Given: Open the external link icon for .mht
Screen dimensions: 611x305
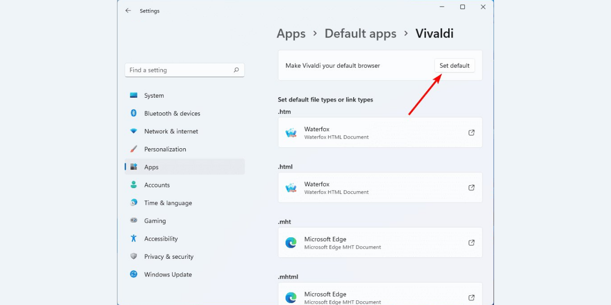Looking at the screenshot, I should point(471,243).
